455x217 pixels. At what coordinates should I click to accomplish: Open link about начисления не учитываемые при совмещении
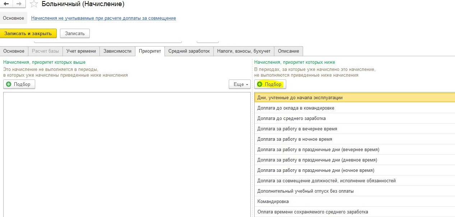pyautogui.click(x=103, y=18)
